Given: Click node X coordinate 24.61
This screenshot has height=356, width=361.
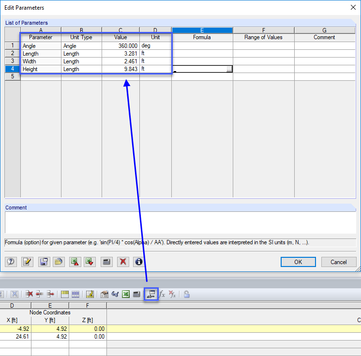Looking at the screenshot, I should (15, 337).
